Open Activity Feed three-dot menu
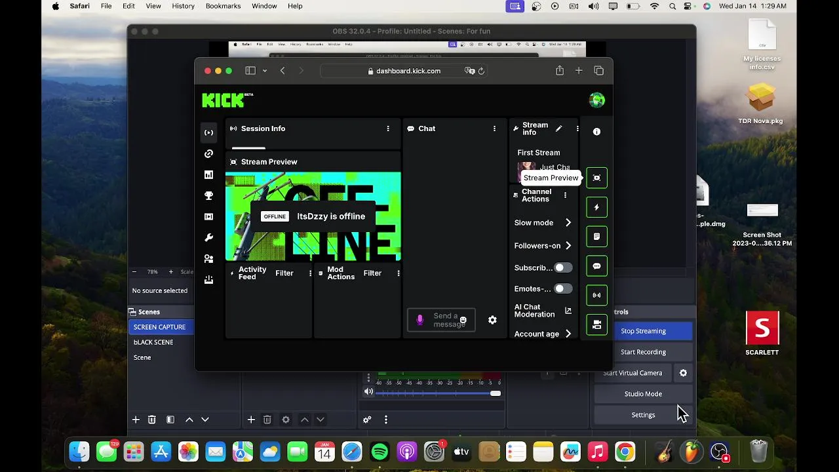Image resolution: width=839 pixels, height=472 pixels. pyautogui.click(x=310, y=273)
